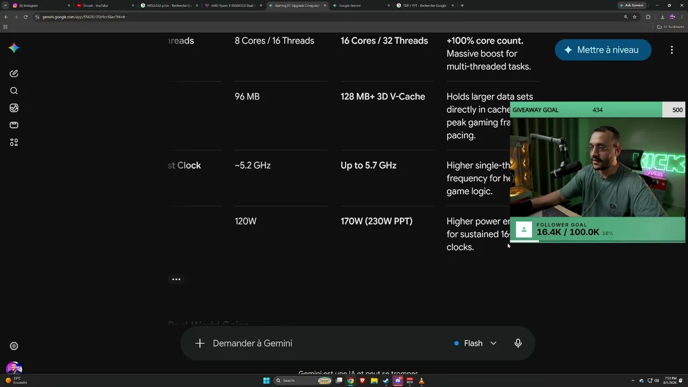Open the Flash model selector dropdown
The height and width of the screenshot is (387, 688).
(475, 343)
